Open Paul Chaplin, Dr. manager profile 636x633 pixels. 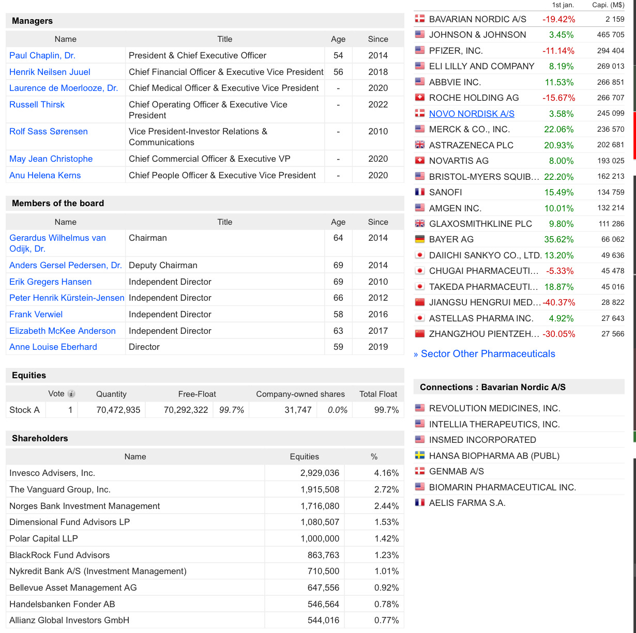[42, 55]
